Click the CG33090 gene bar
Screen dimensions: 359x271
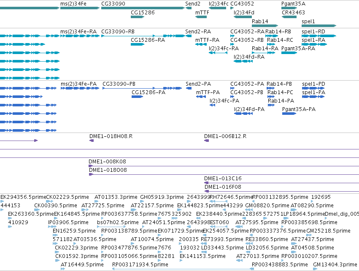coord(143,8)
